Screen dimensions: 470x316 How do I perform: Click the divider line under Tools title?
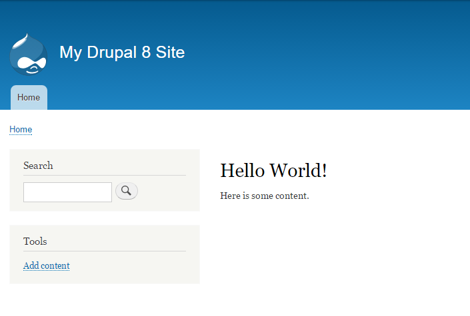pyautogui.click(x=104, y=251)
